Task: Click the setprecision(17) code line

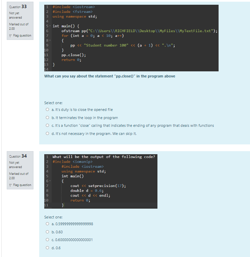Action: pos(98,186)
